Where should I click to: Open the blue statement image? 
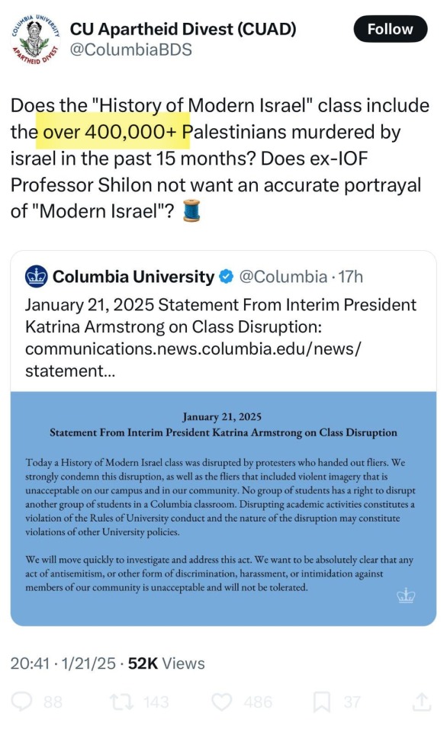tap(223, 509)
